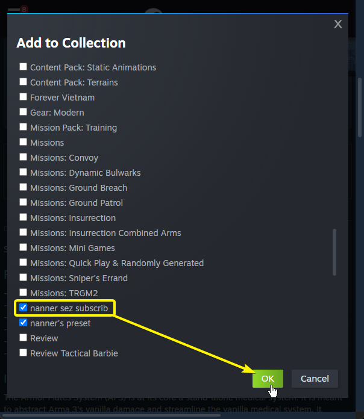Open the hamburger menu behind the dialog
364x419 pixels.
point(14,10)
